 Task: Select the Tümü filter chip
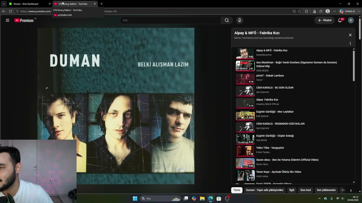pyautogui.click(x=237, y=190)
